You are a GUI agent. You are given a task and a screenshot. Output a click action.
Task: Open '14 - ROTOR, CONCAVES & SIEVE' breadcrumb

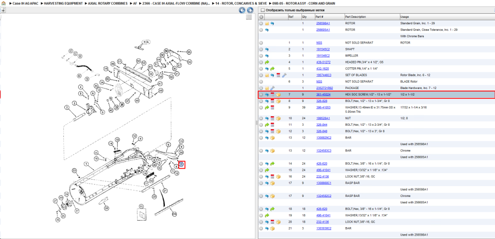(x=241, y=3)
